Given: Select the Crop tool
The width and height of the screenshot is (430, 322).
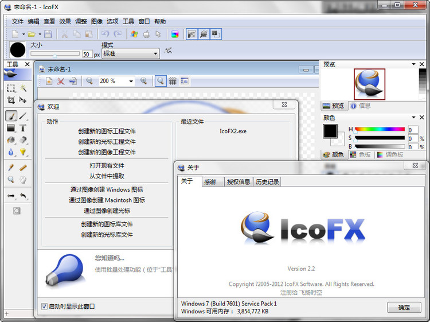Looking at the screenshot, I should click(x=11, y=100).
